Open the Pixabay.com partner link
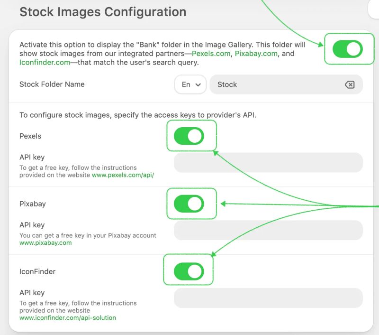The width and height of the screenshot is (379, 335). click(x=255, y=54)
